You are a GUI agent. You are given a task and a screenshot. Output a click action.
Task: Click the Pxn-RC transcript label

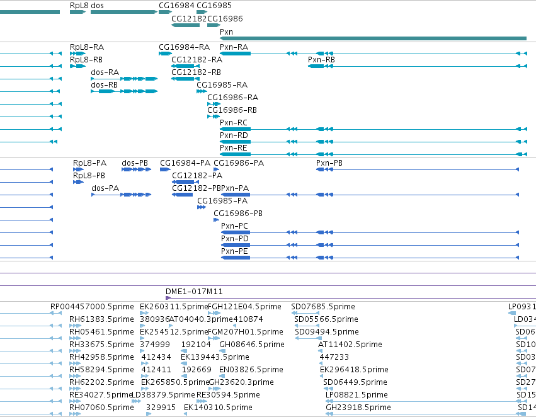[234, 123]
